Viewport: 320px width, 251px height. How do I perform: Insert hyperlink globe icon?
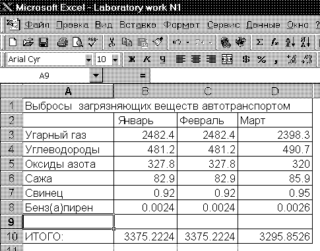pos(226,42)
